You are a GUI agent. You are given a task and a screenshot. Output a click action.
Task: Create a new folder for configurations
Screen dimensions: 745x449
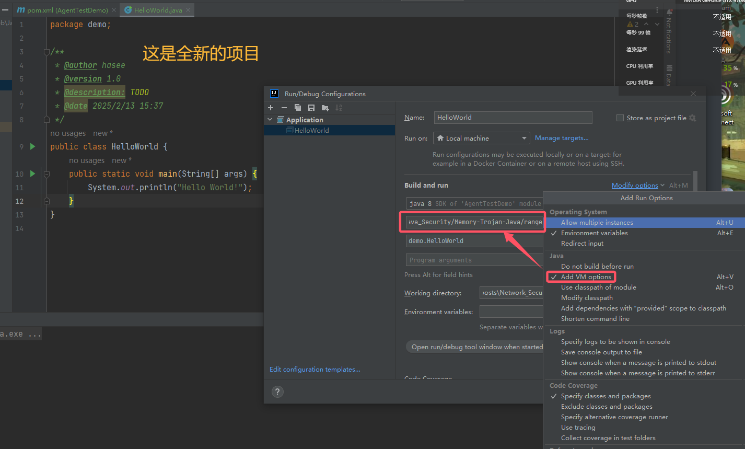pyautogui.click(x=325, y=108)
